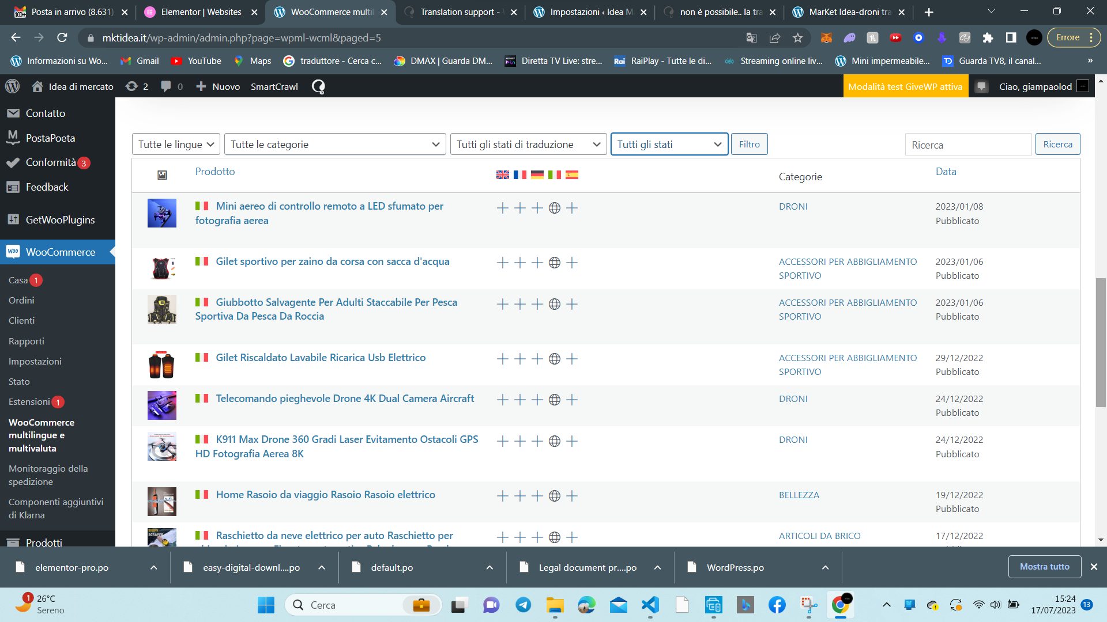Add German translation for Gilet Riscaldato product
Image resolution: width=1107 pixels, height=622 pixels.
[537, 359]
